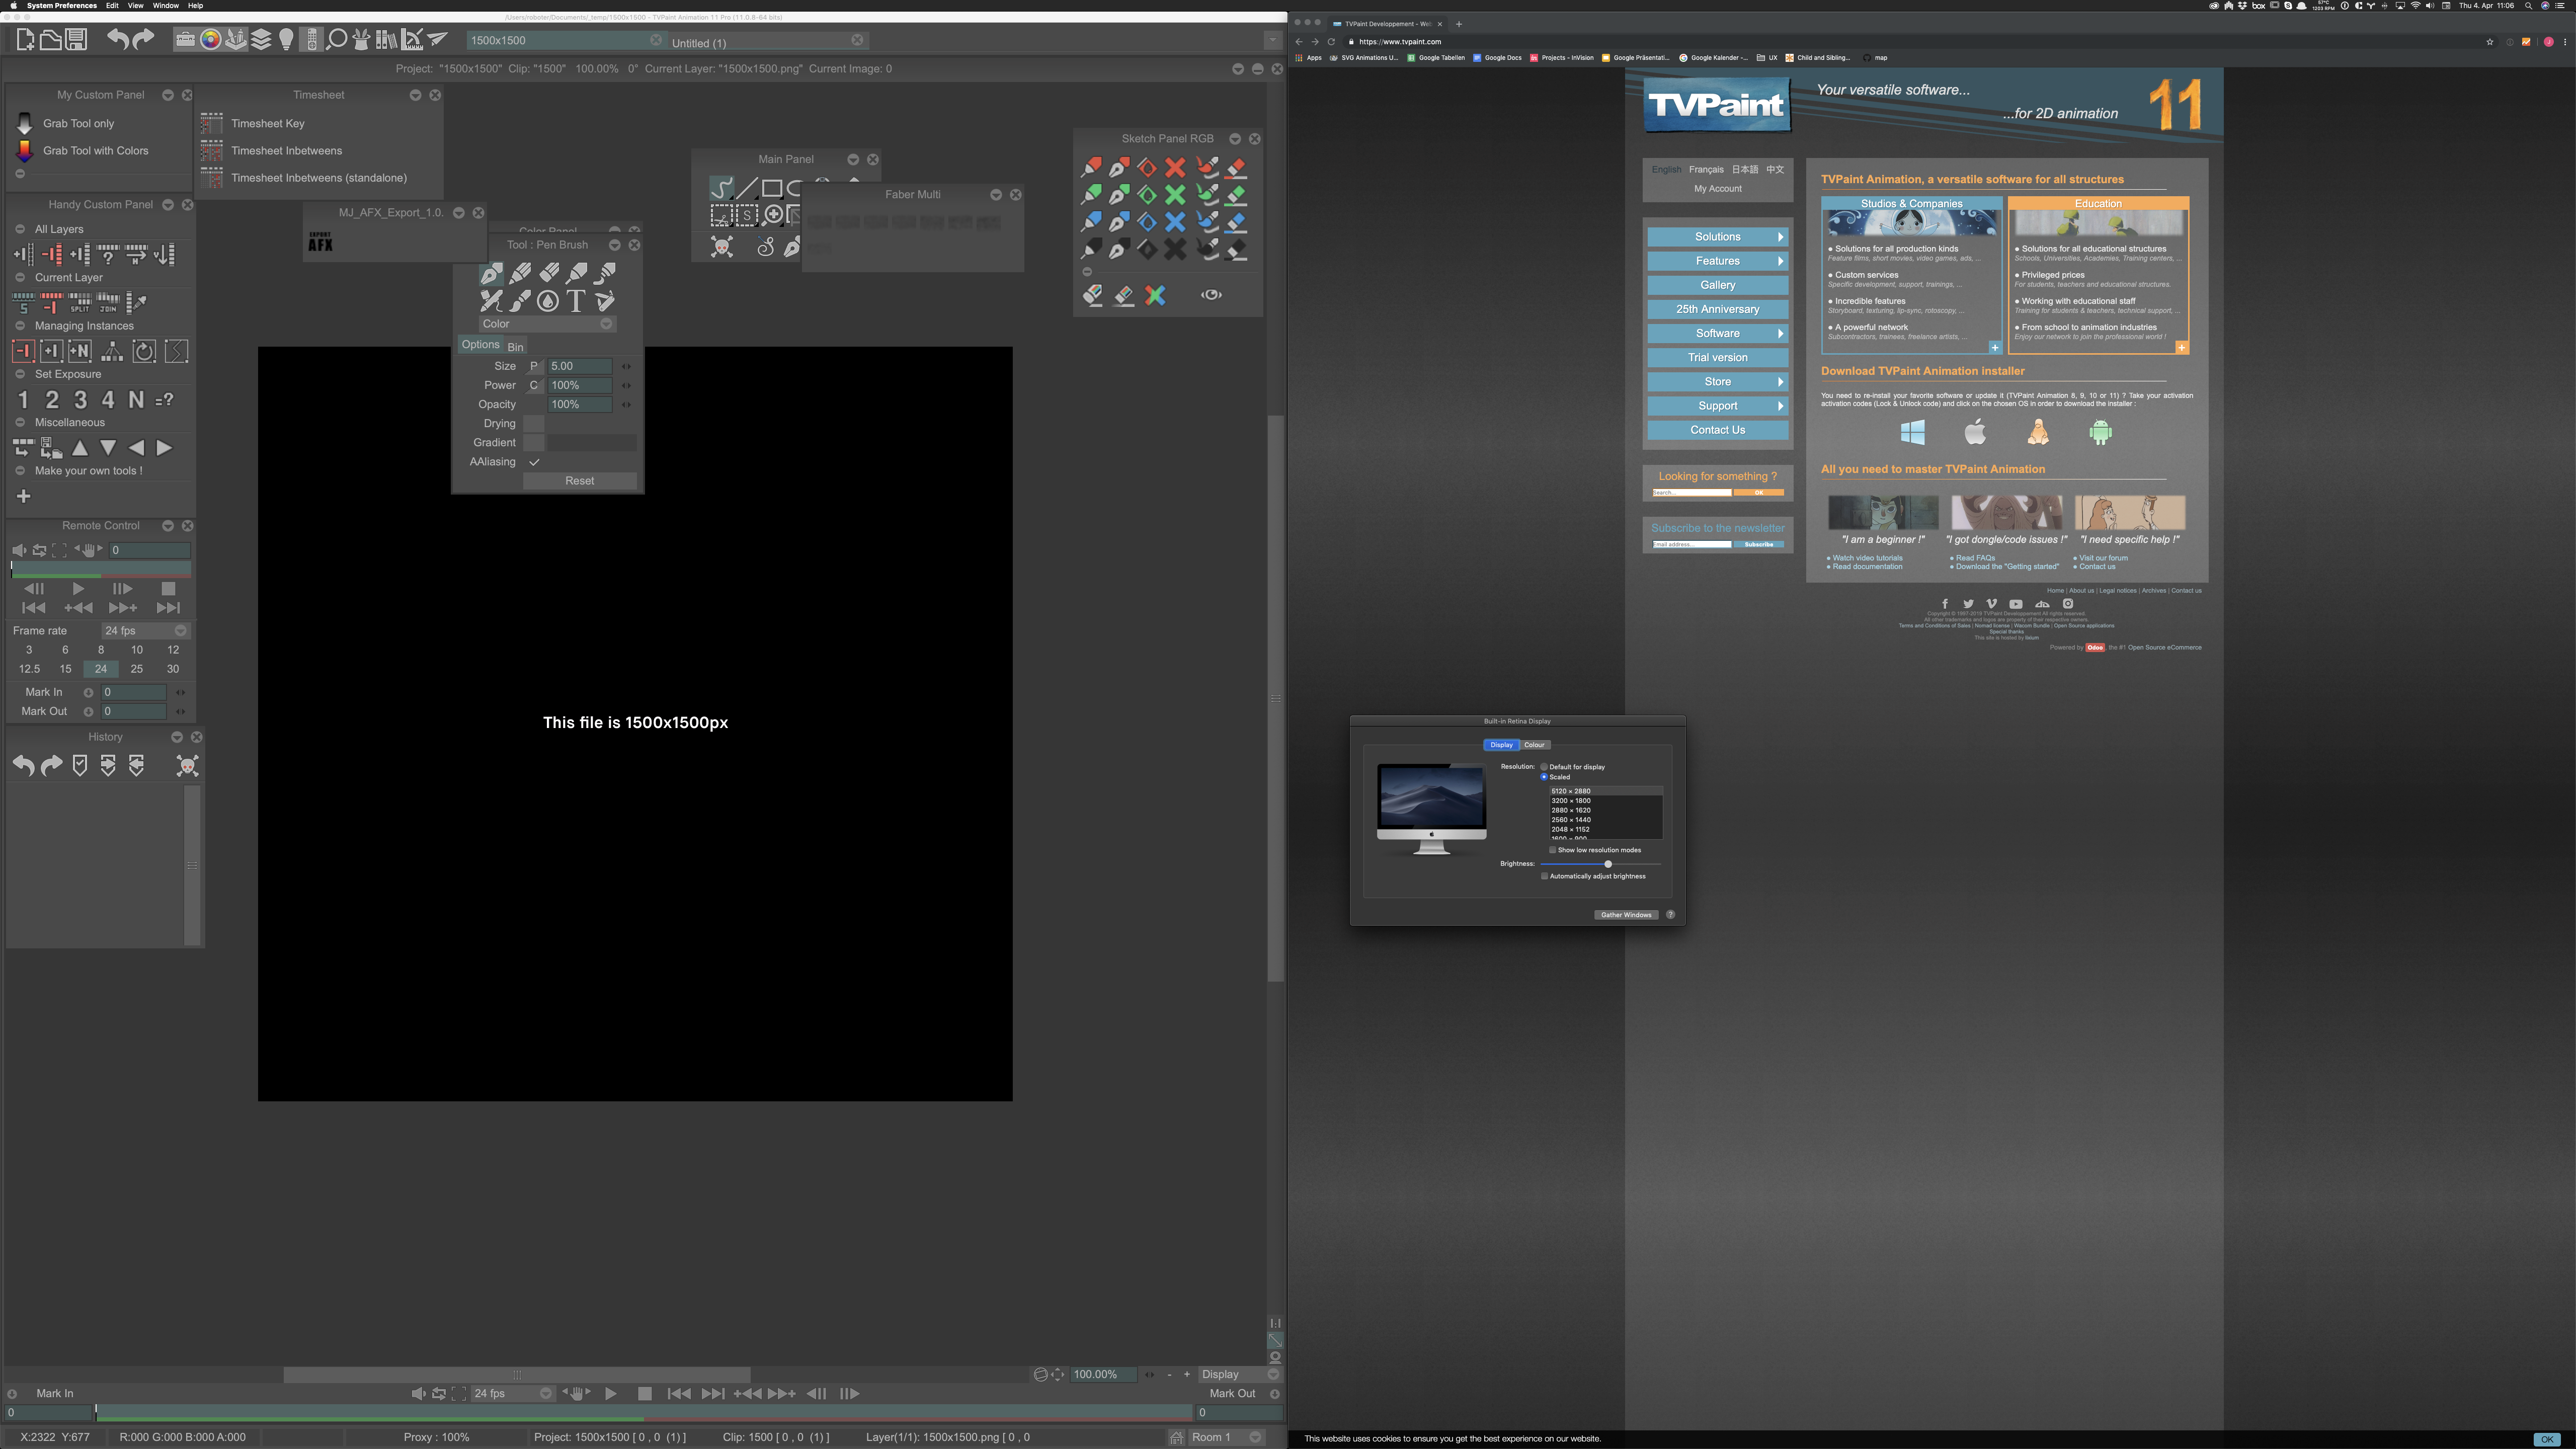Toggle the P pressure button beside Size
The height and width of the screenshot is (1449, 2576).
tap(534, 366)
